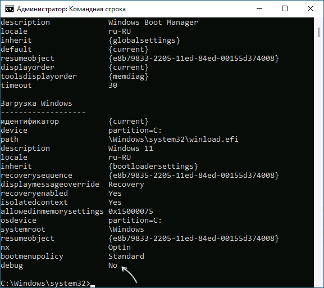This screenshot has height=288, width=324.
Task: Click the nx value 'OptIn'
Action: pyautogui.click(x=120, y=247)
